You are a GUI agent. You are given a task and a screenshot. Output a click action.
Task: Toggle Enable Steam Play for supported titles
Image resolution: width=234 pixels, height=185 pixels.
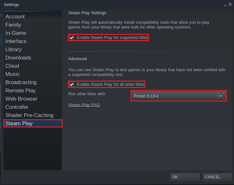click(72, 38)
